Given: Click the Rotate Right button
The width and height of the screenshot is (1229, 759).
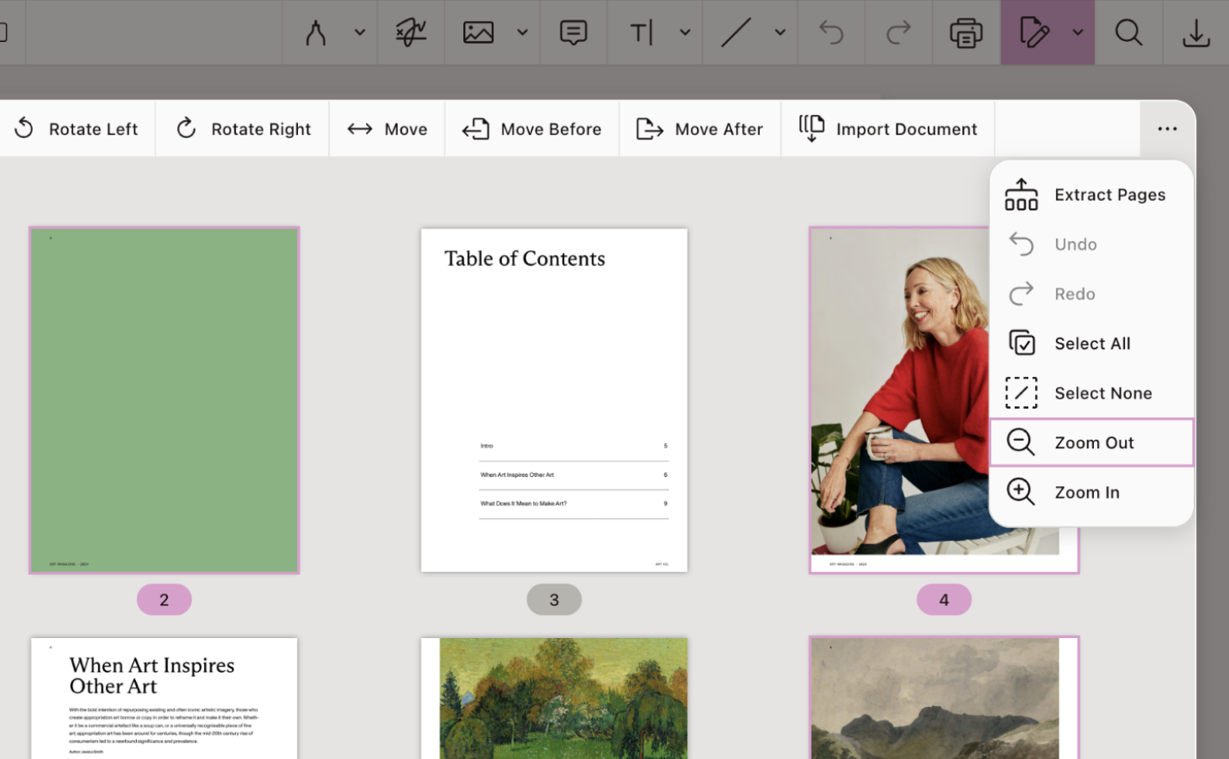Looking at the screenshot, I should point(243,129).
